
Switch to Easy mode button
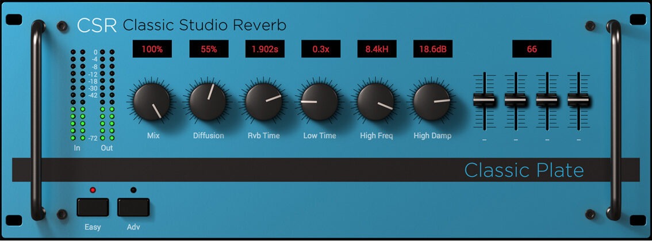(x=93, y=206)
